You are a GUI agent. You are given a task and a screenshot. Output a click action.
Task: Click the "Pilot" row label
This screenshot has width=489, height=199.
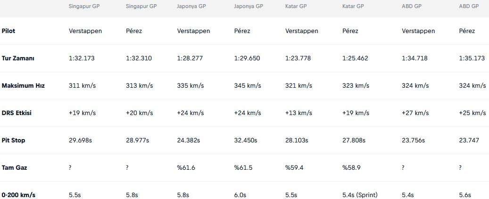pyautogui.click(x=8, y=31)
